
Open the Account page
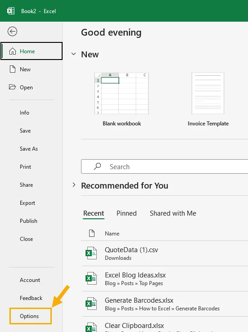[x=30, y=280]
